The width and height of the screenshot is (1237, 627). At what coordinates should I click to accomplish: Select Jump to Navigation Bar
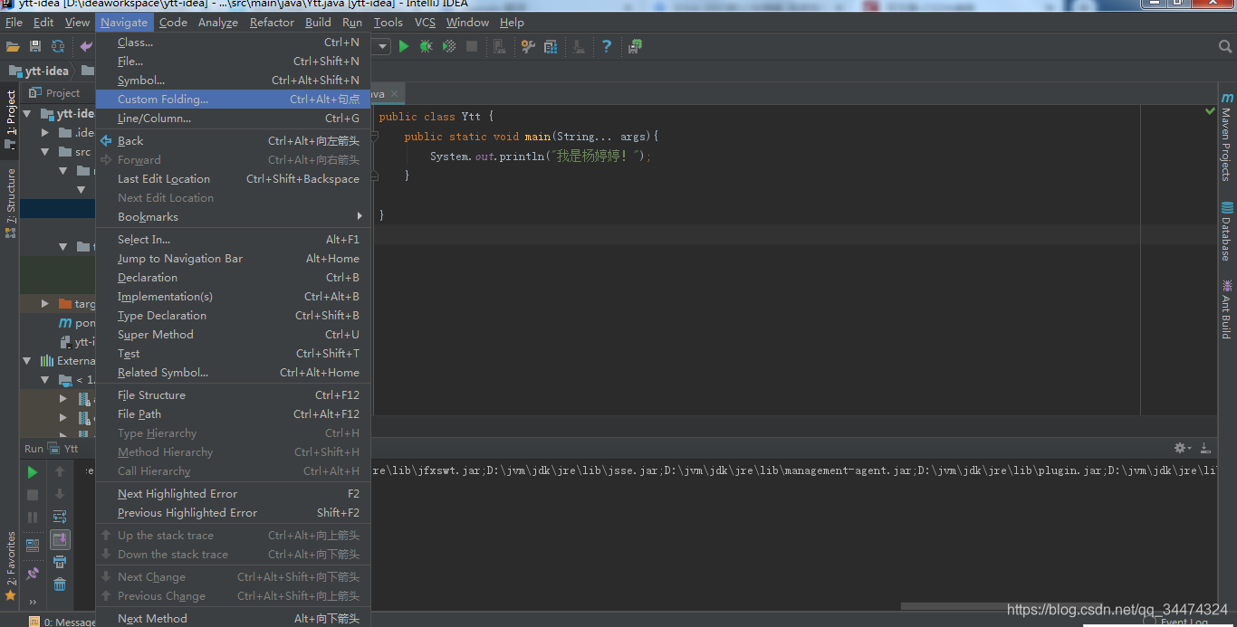pyautogui.click(x=234, y=259)
